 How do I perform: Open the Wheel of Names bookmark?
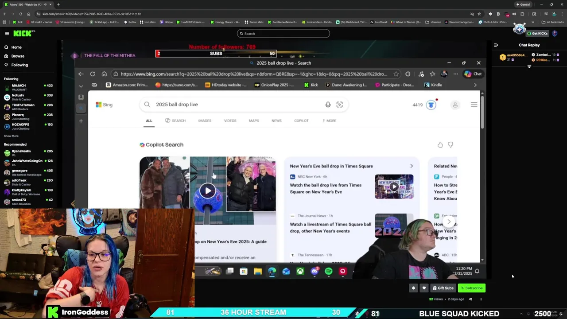point(405,22)
